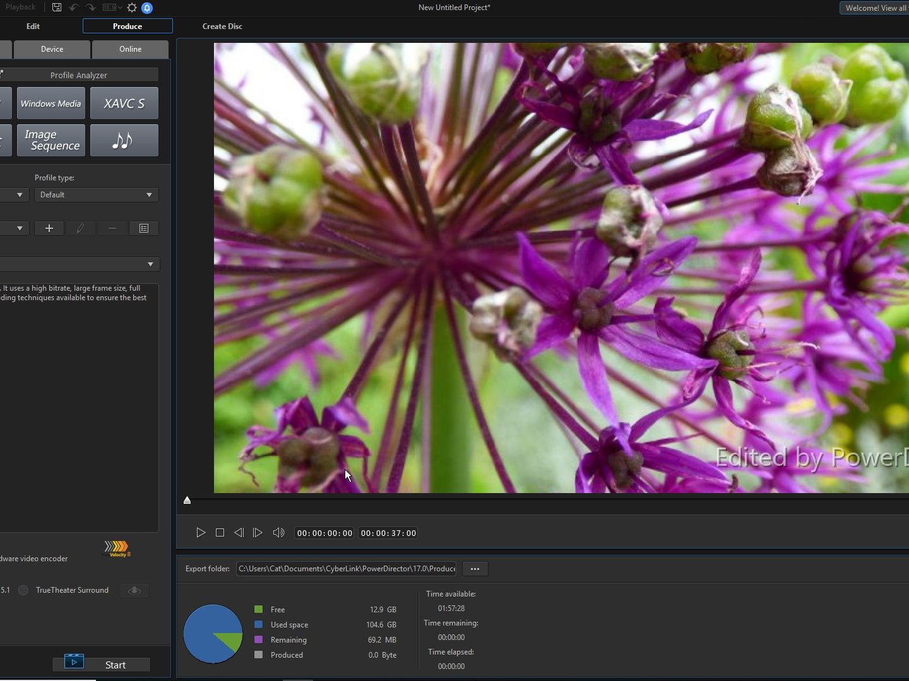Screen dimensions: 909x681
Task: Start producing the video
Action: tap(101, 665)
